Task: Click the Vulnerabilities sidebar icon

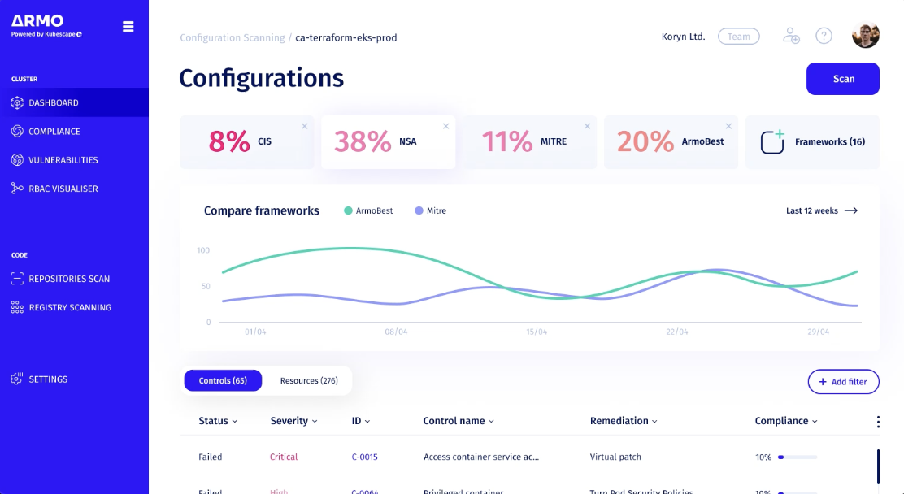Action: (17, 160)
